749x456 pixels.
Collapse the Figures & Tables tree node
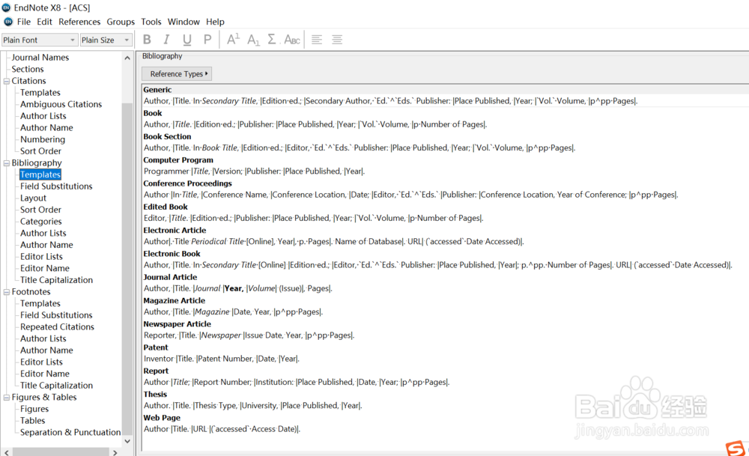tap(7, 398)
